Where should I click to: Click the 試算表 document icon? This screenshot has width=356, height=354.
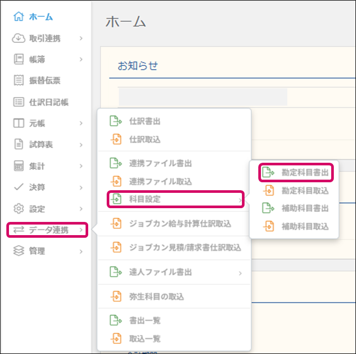click(19, 144)
